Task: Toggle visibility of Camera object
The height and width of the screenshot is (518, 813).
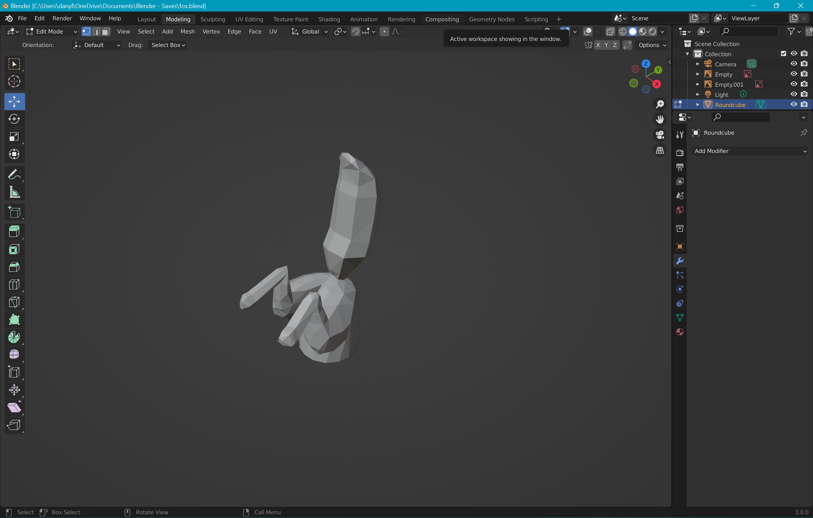Action: [793, 64]
